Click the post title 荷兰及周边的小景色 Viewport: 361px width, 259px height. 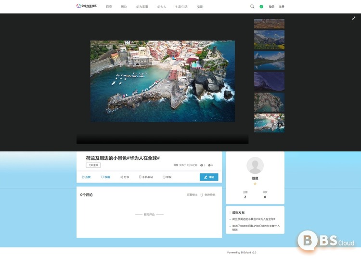(x=123, y=158)
